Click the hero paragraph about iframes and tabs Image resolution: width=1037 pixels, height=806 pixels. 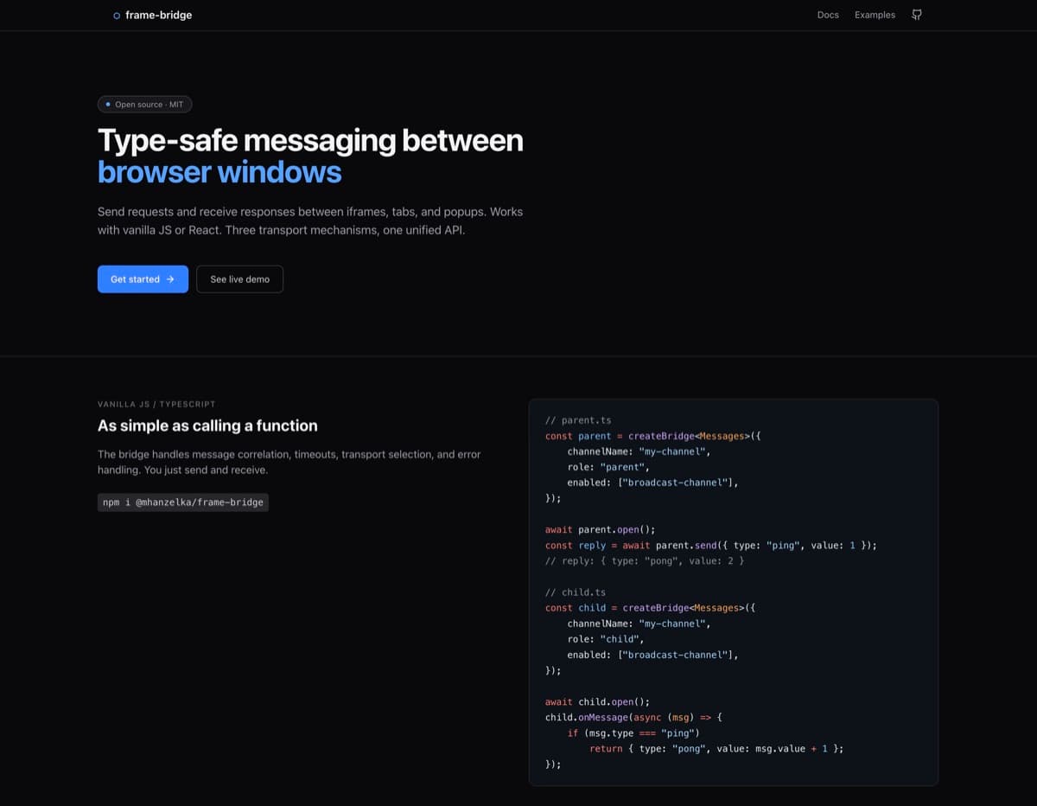tap(309, 221)
